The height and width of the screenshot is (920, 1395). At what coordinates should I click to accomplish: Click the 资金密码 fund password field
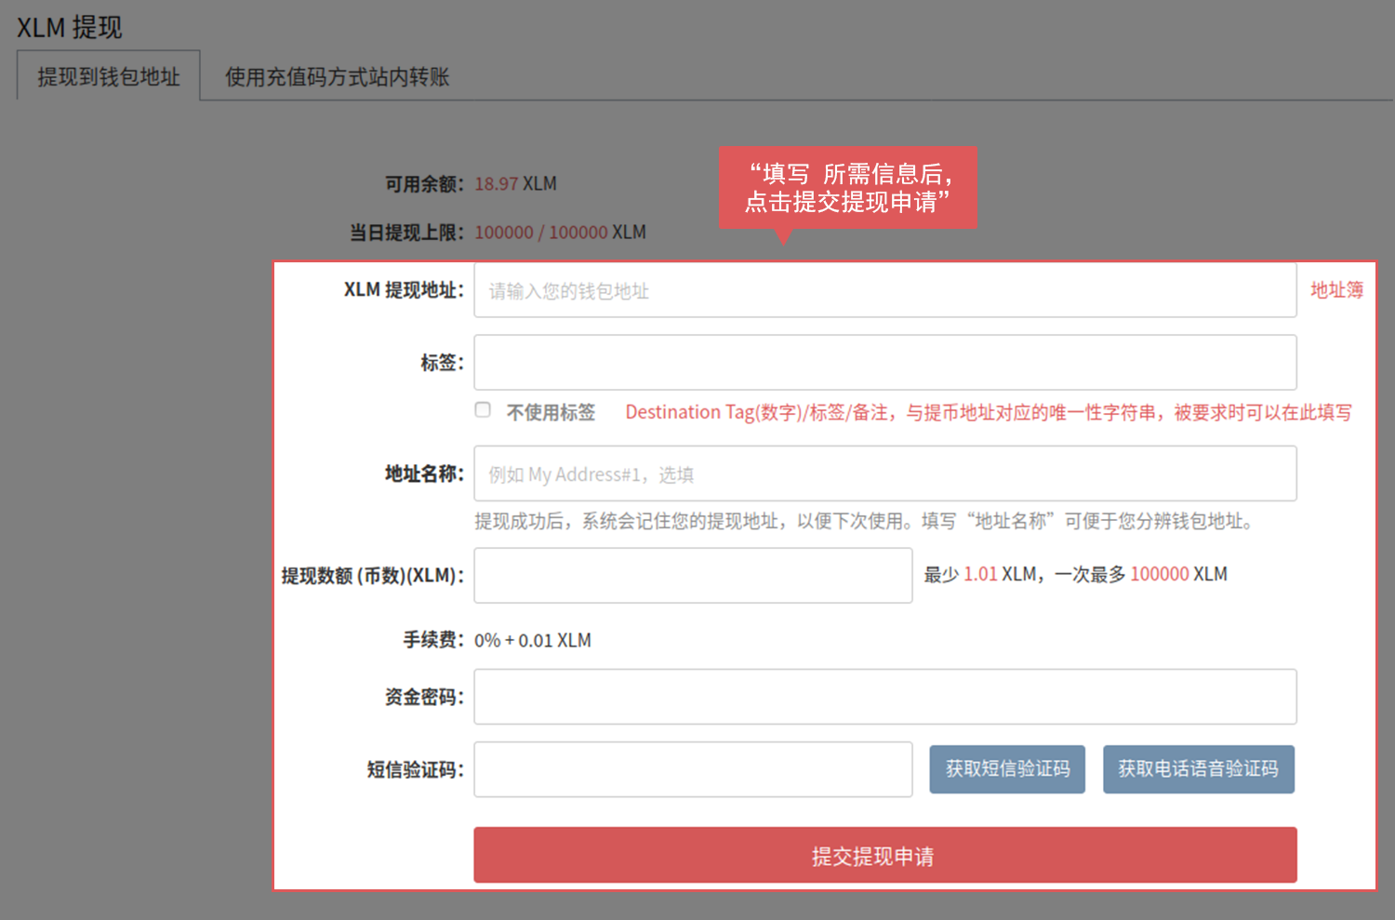tap(885, 697)
